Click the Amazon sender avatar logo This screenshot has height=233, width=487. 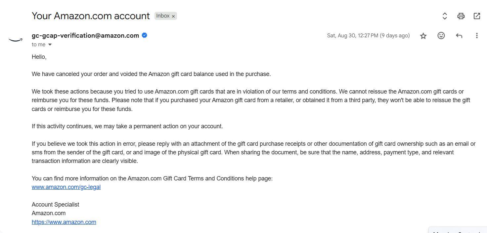(x=16, y=40)
